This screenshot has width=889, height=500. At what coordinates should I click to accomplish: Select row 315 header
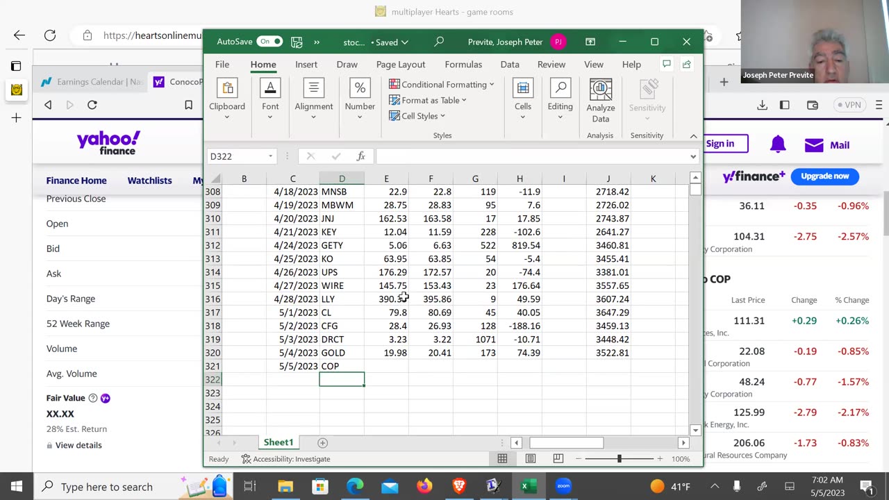click(213, 285)
